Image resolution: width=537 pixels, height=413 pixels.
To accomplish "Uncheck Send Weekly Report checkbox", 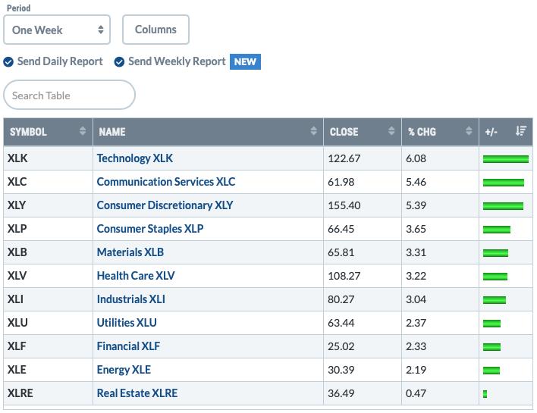I will pos(119,62).
